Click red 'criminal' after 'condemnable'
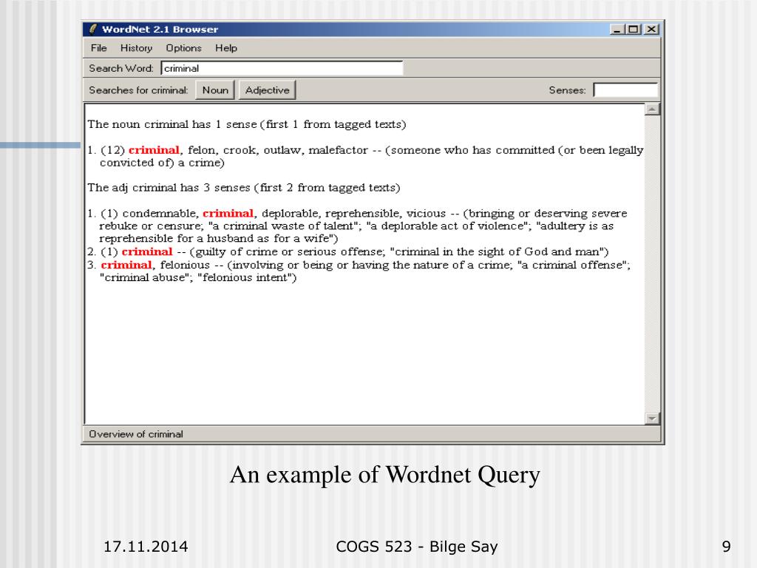Viewport: 757px width, 568px height. (228, 214)
